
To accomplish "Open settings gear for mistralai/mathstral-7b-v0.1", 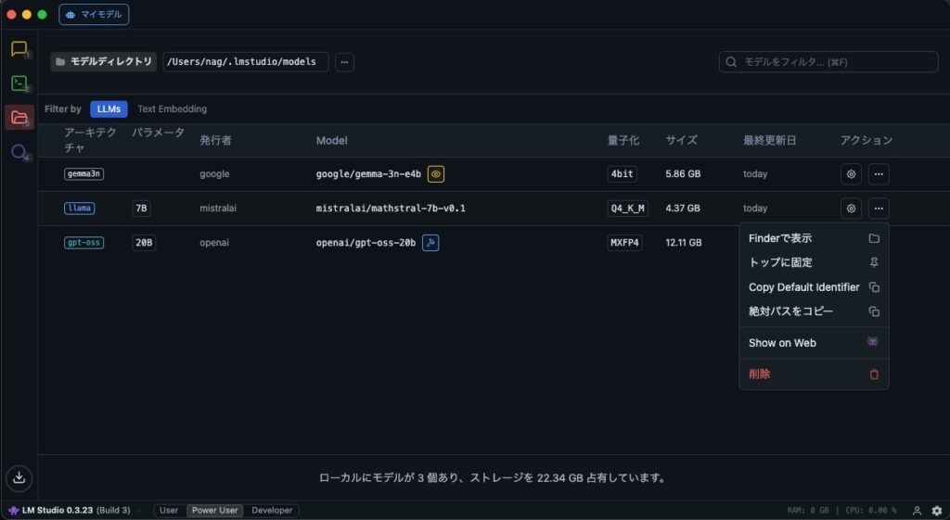I will 852,209.
